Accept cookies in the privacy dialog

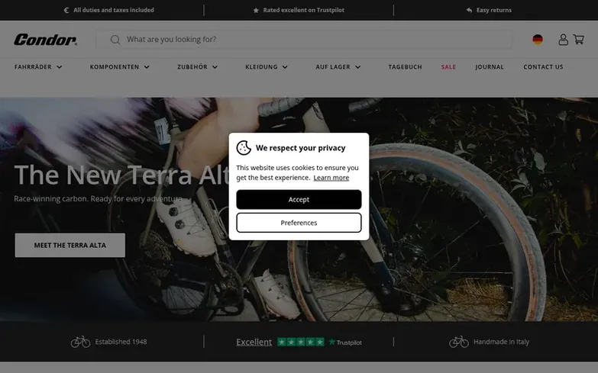(x=299, y=200)
